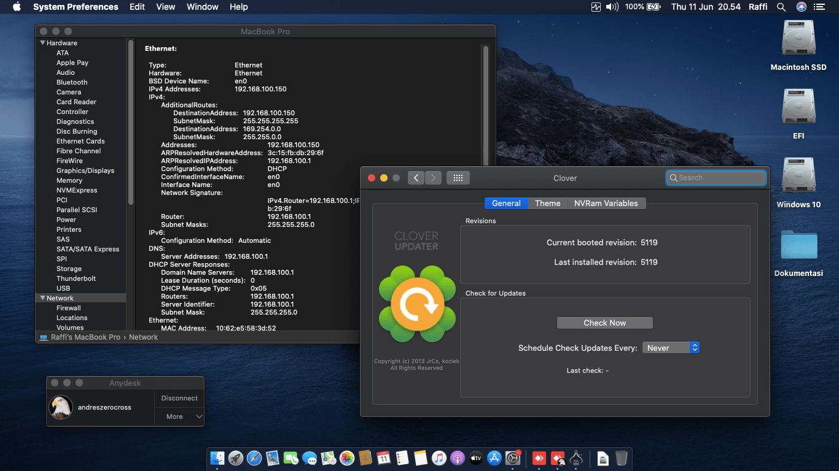This screenshot has width=839, height=471.
Task: Open Window menu
Action: [202, 7]
